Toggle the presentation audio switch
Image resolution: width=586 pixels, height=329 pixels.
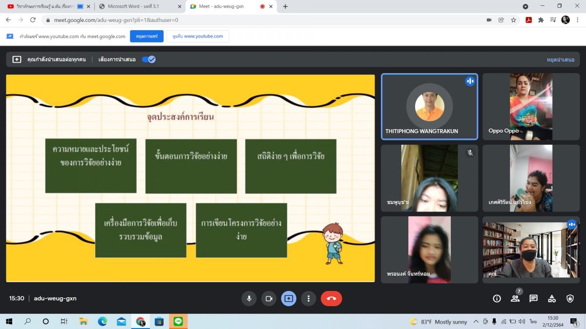(x=148, y=59)
